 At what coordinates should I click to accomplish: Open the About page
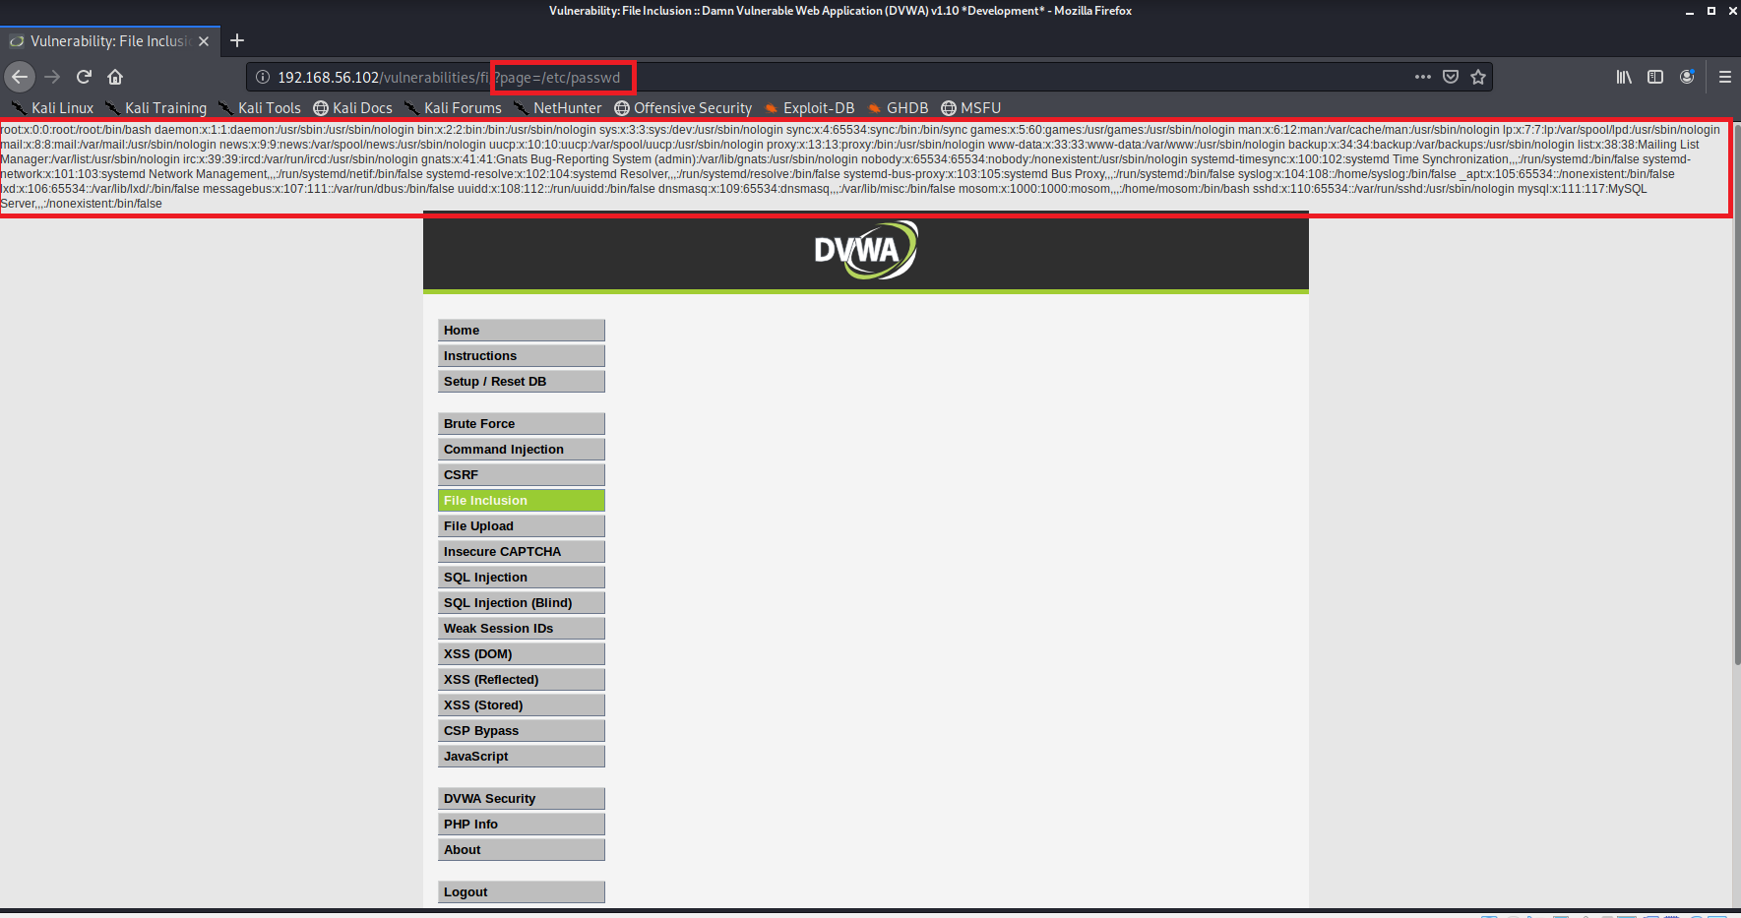pos(522,850)
